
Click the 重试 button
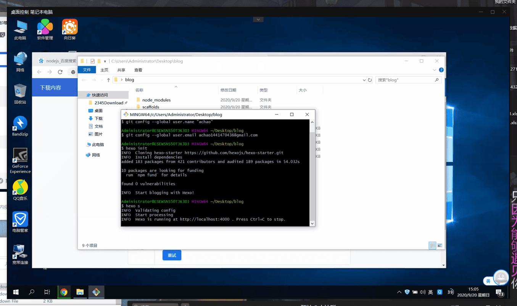click(172, 255)
